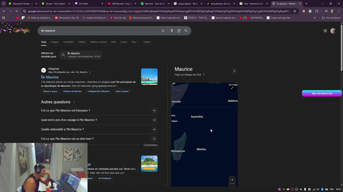Open the Plus search filter dropdown
343x192 pixels.
[x=135, y=42]
